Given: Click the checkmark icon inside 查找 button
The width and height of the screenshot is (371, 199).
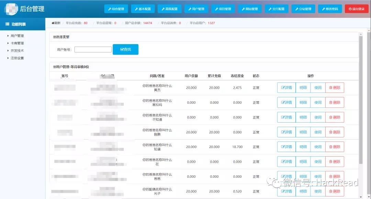Looking at the screenshot, I should (122, 49).
